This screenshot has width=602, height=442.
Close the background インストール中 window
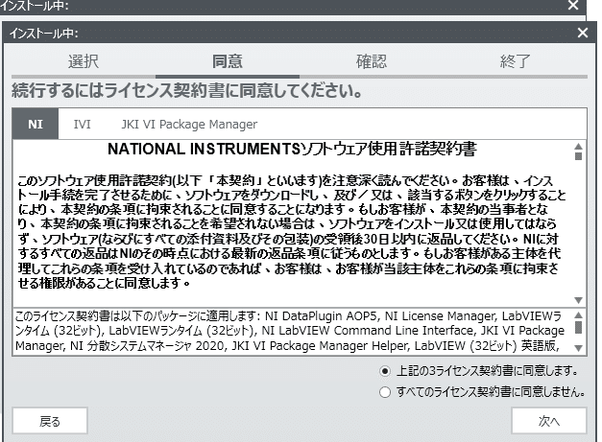point(573,5)
